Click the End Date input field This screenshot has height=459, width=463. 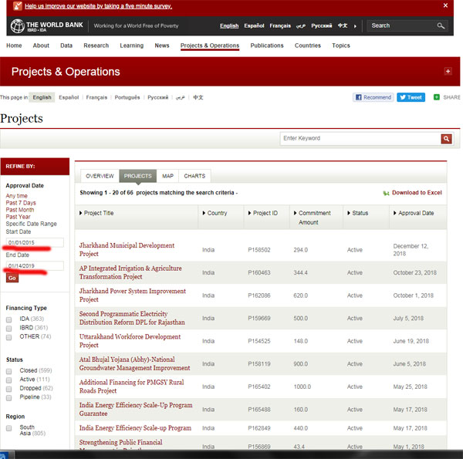(x=35, y=265)
